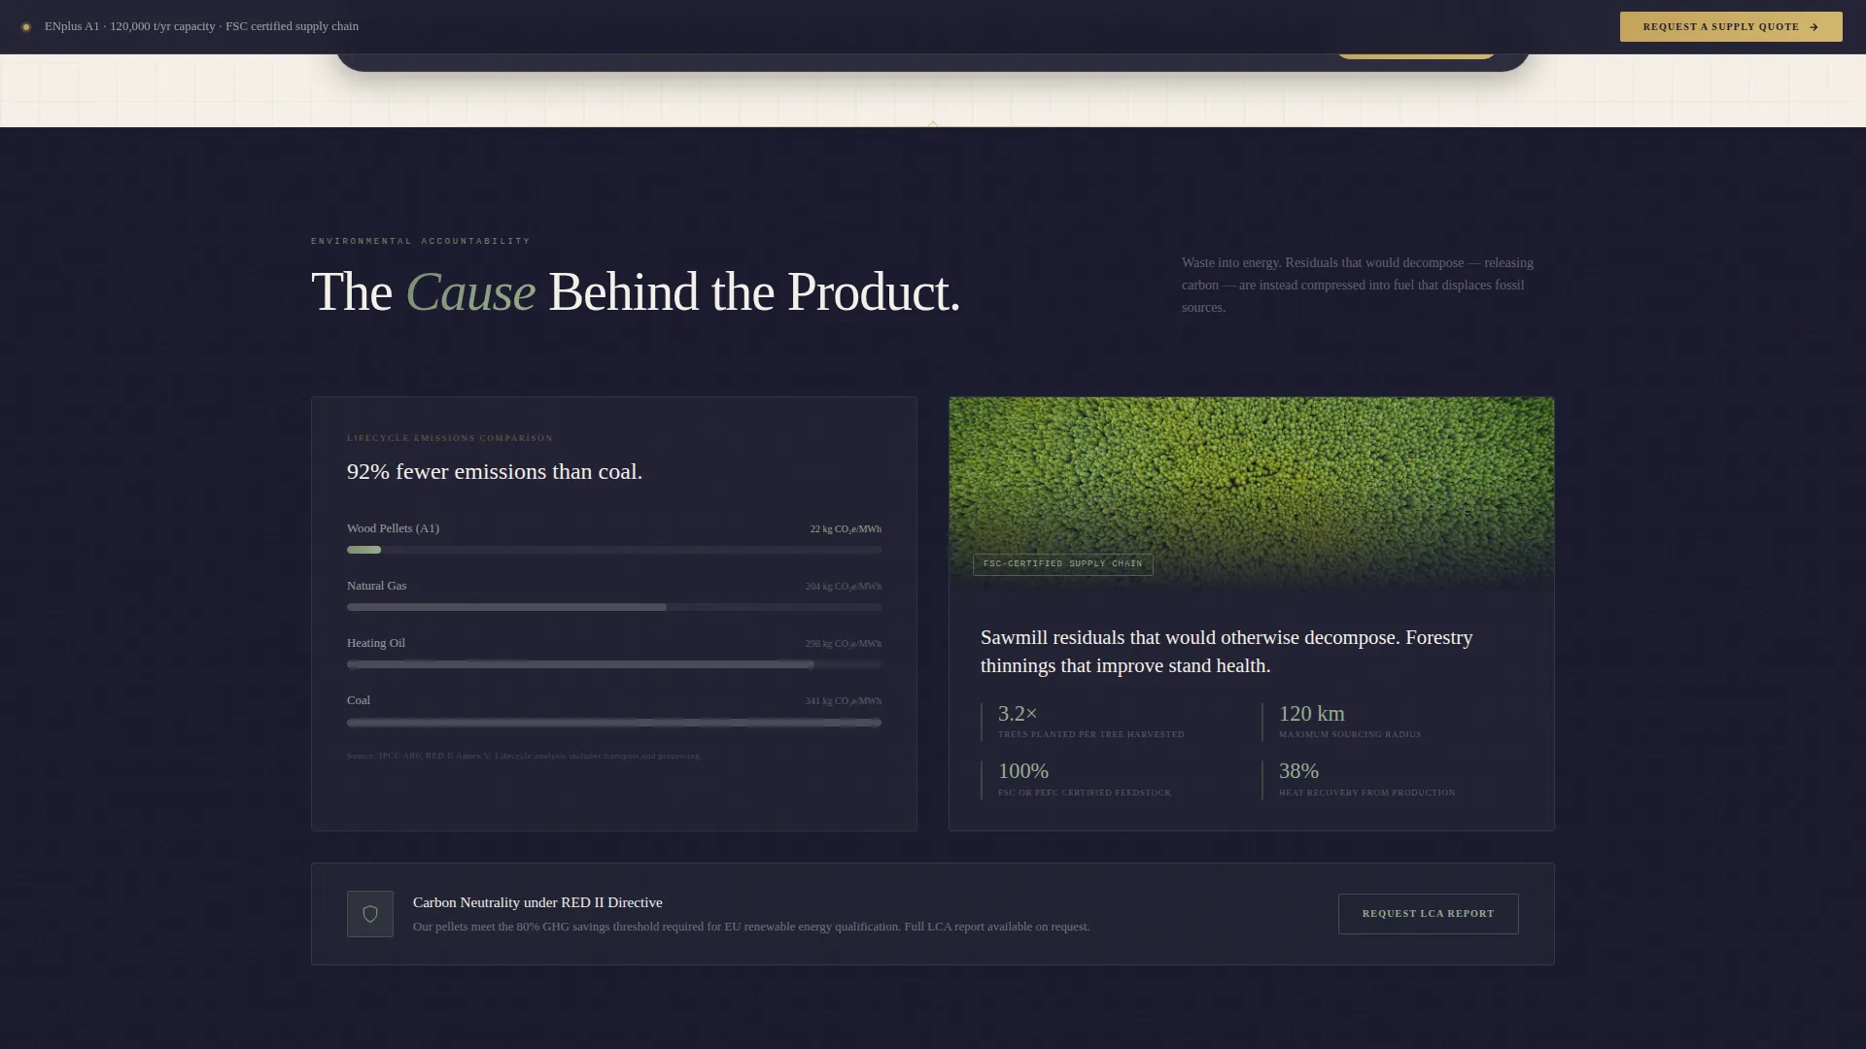Click the FSC-Certified Supply Chain badge
This screenshot has height=1049, width=1866.
coord(1063,564)
